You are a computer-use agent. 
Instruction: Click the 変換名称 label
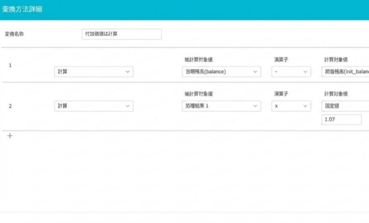pyautogui.click(x=14, y=34)
